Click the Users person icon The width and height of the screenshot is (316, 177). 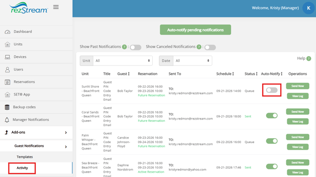click(8, 70)
